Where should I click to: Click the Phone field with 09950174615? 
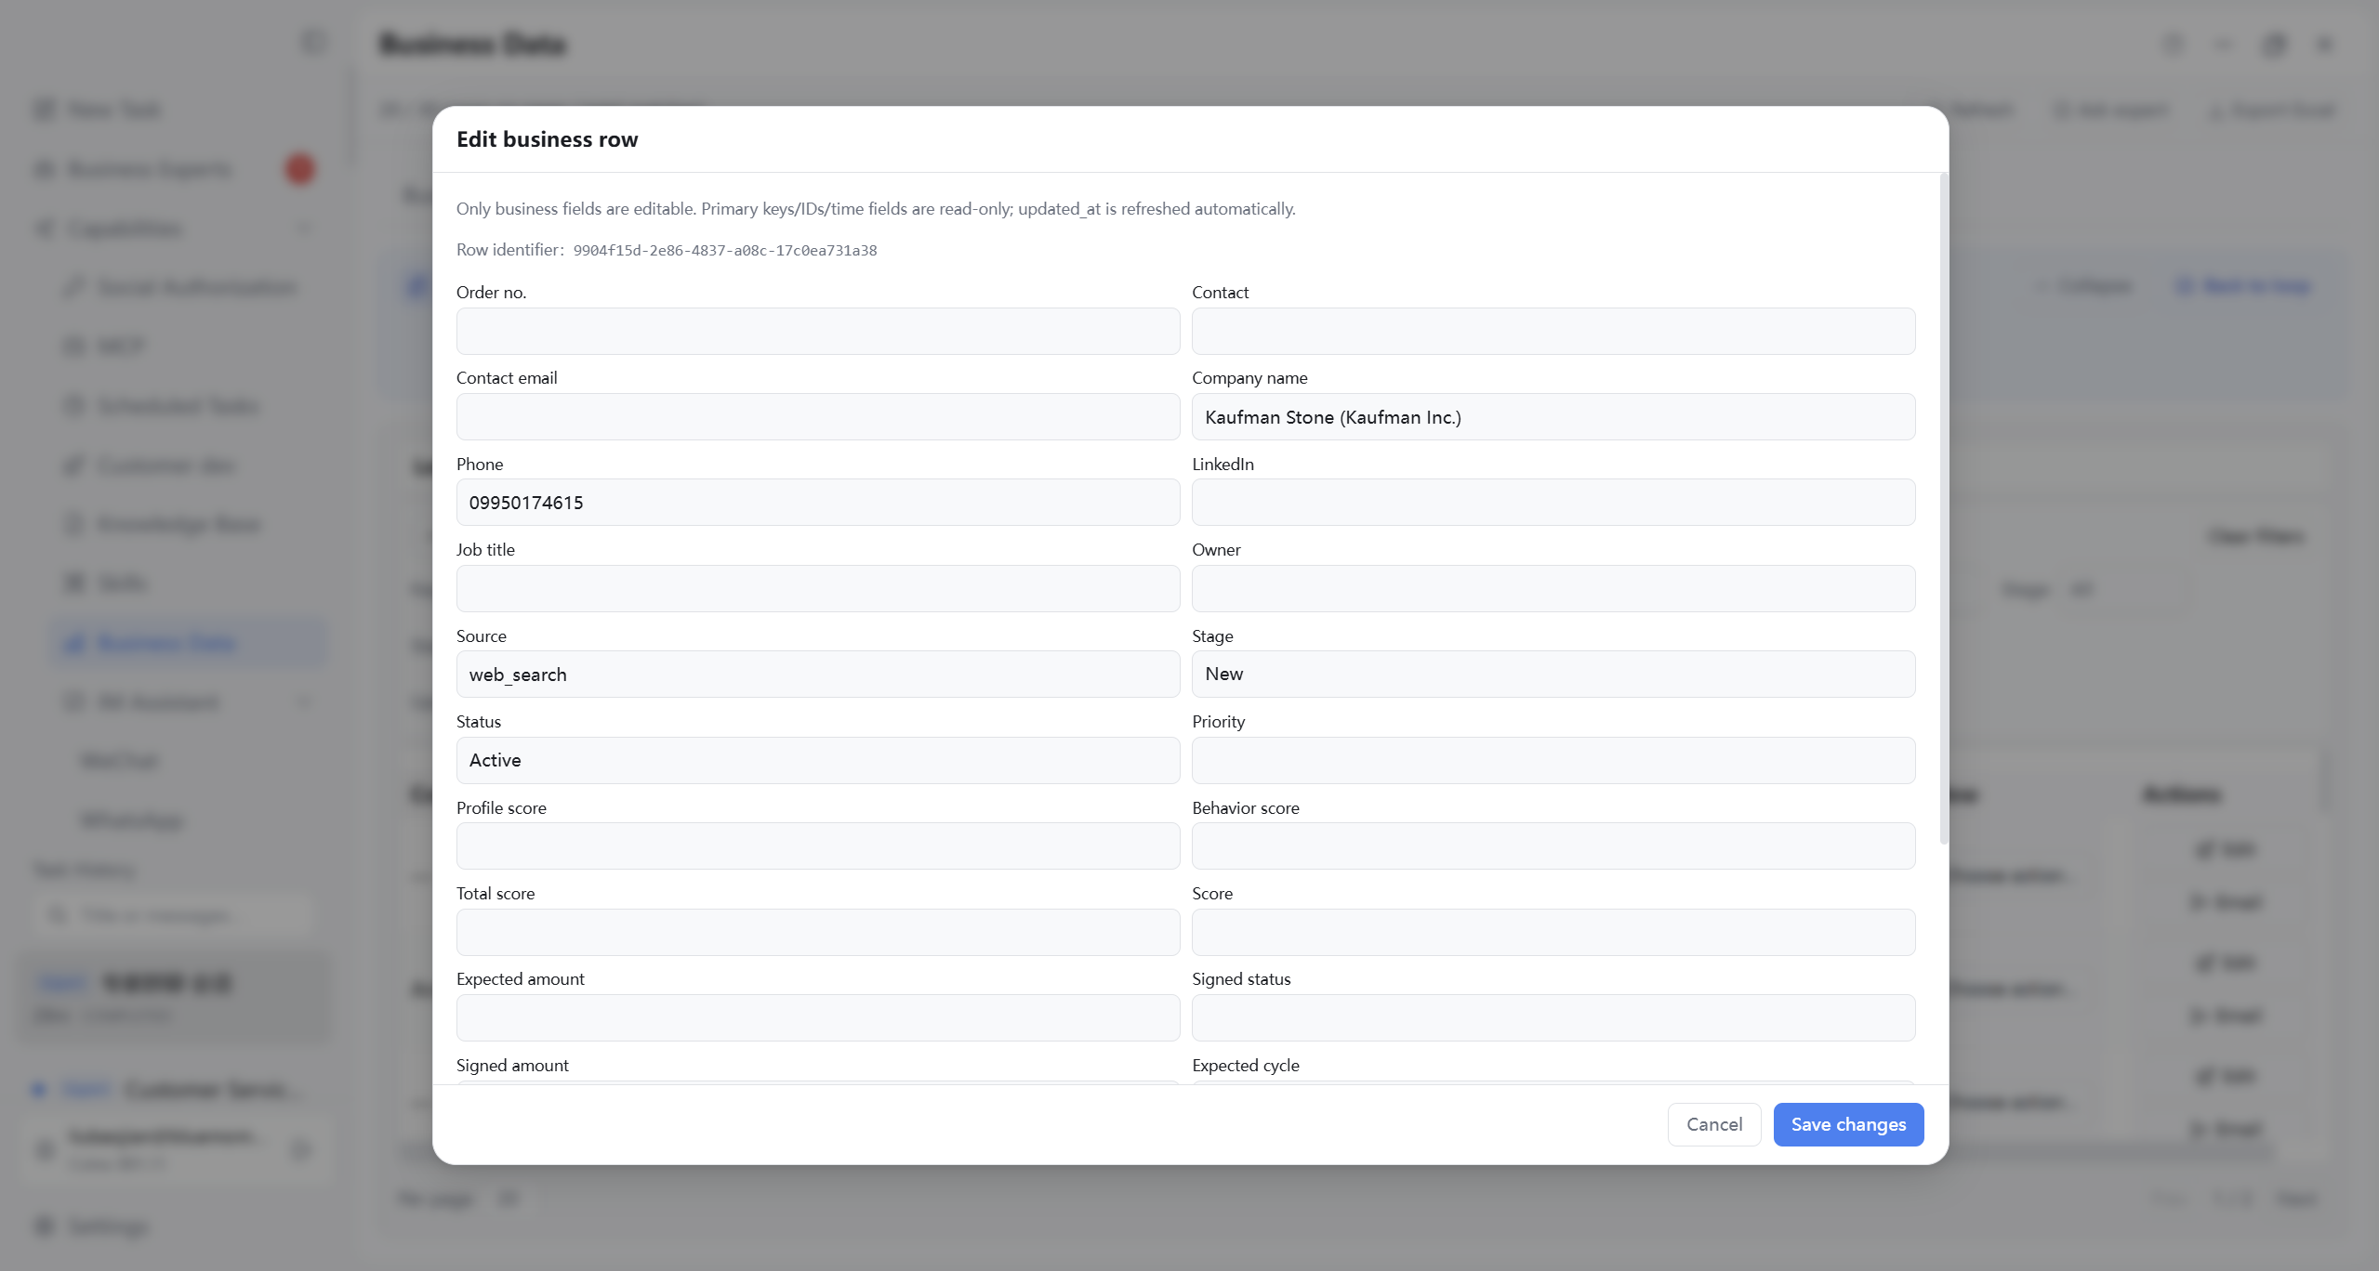[x=818, y=503]
